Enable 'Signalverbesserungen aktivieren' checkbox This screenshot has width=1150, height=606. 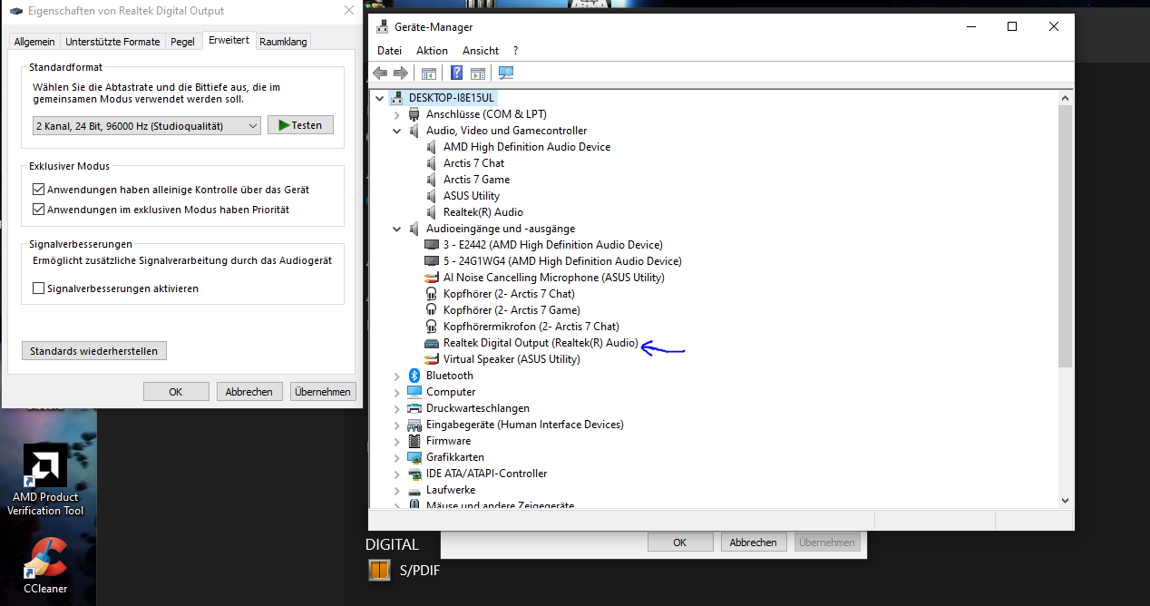(38, 288)
